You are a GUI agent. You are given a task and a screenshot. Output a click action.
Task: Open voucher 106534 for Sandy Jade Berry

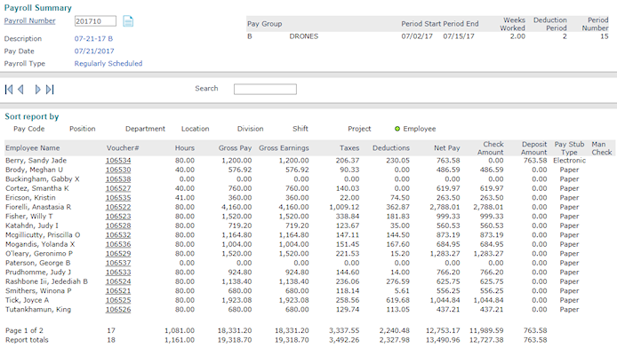click(118, 161)
